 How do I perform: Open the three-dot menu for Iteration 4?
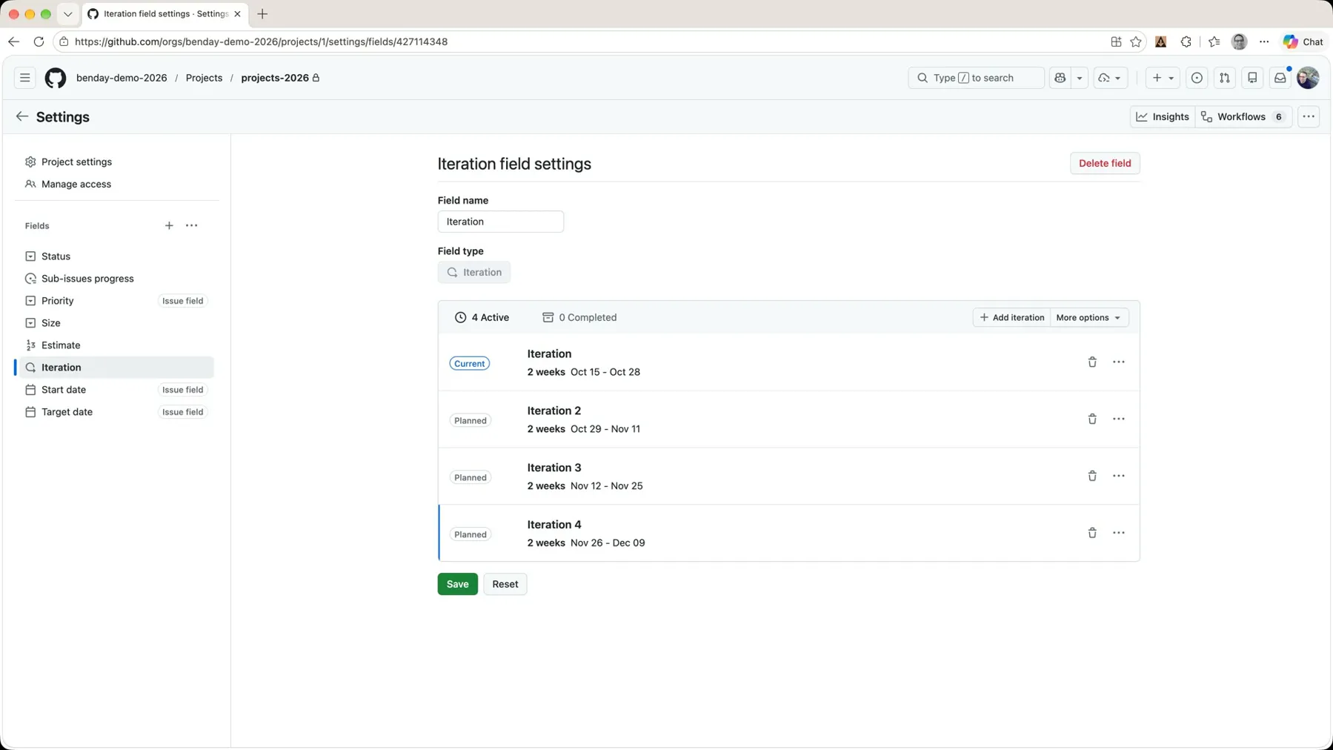coord(1119,534)
